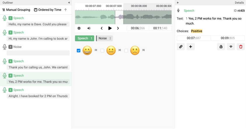Image resolution: width=246 pixels, height=129 pixels.
Task: Open Ordered by Time dropdown
Action: pyautogui.click(x=48, y=10)
